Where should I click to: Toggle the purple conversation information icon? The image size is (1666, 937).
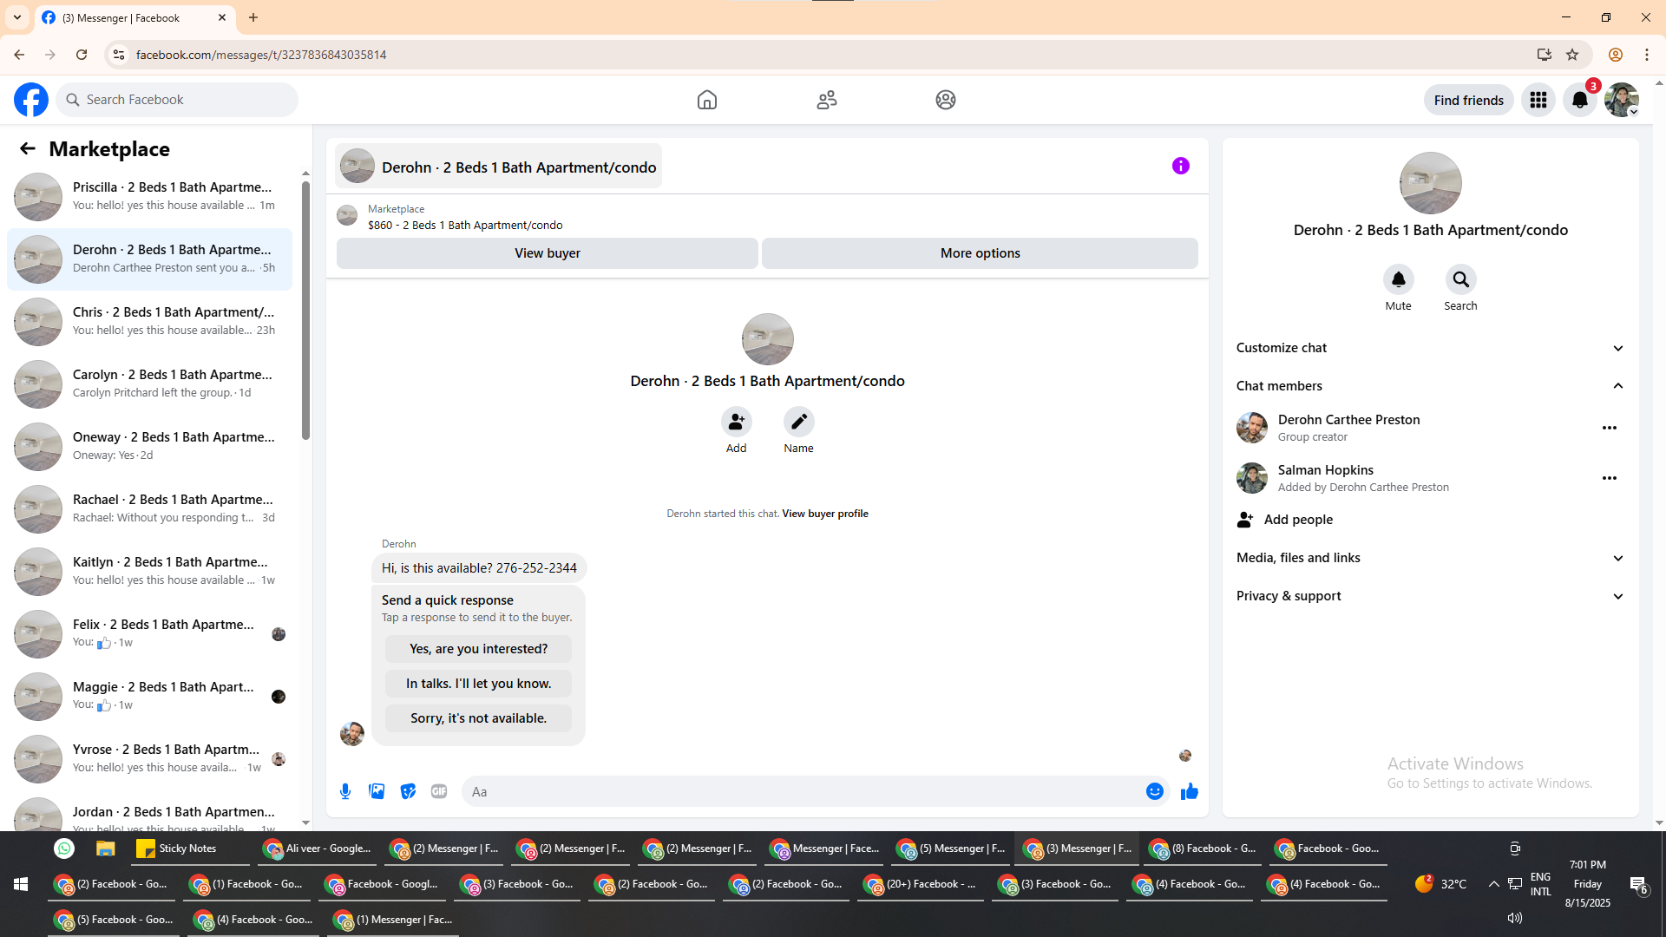(1180, 166)
